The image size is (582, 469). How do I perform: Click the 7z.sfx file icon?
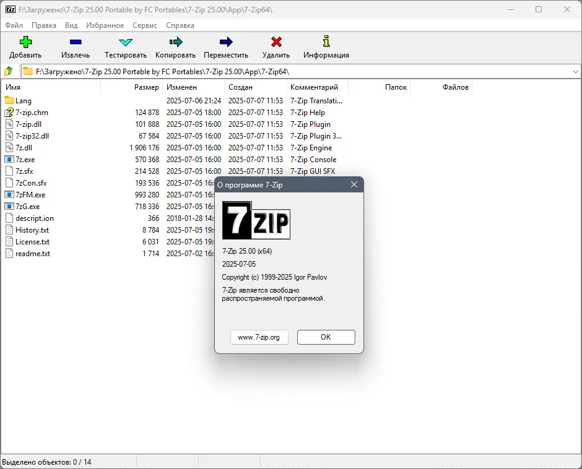(9, 171)
